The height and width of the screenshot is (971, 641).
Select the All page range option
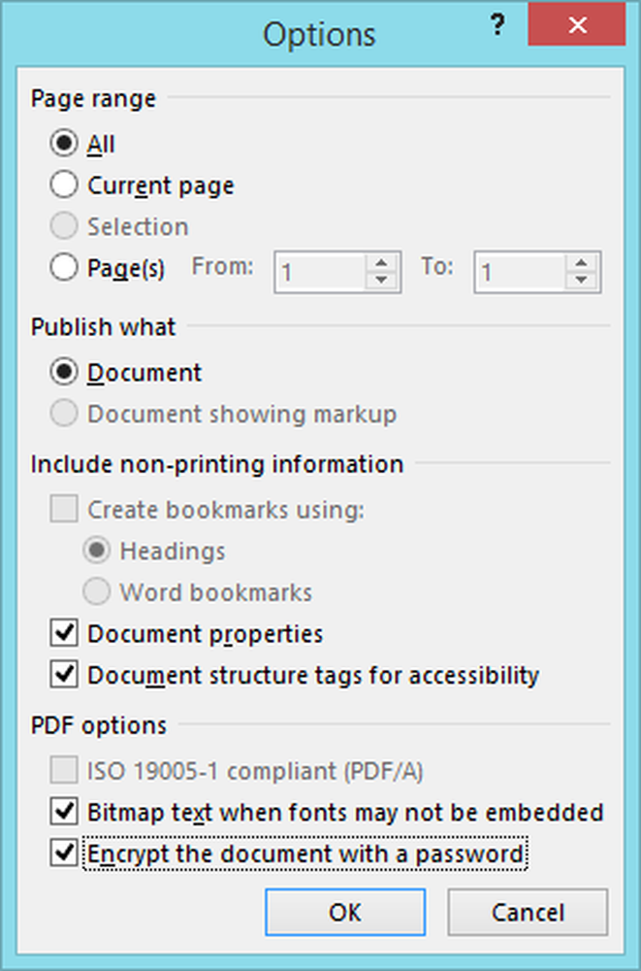(64, 144)
